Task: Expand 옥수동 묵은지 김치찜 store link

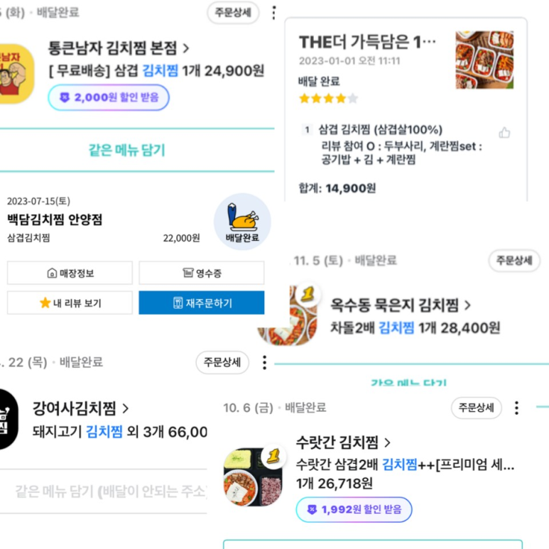Action: tap(401, 305)
